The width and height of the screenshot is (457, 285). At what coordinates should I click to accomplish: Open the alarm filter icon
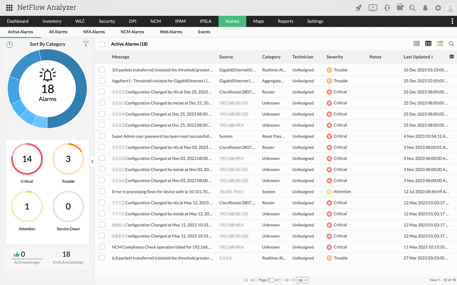coord(86,44)
